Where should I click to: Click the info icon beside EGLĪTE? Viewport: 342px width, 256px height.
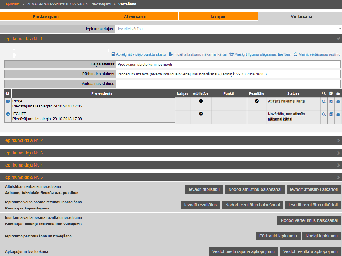click(8, 114)
